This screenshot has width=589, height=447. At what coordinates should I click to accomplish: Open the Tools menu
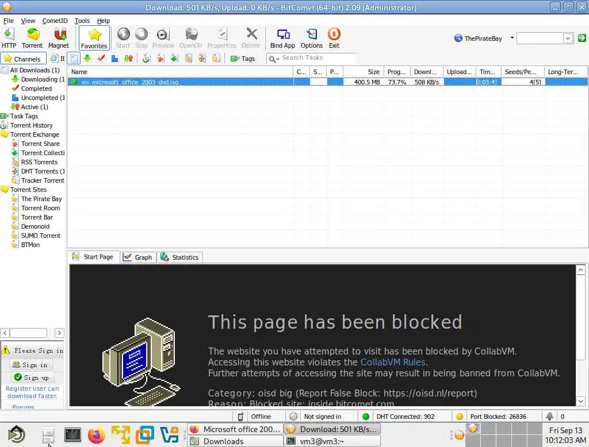(x=82, y=21)
